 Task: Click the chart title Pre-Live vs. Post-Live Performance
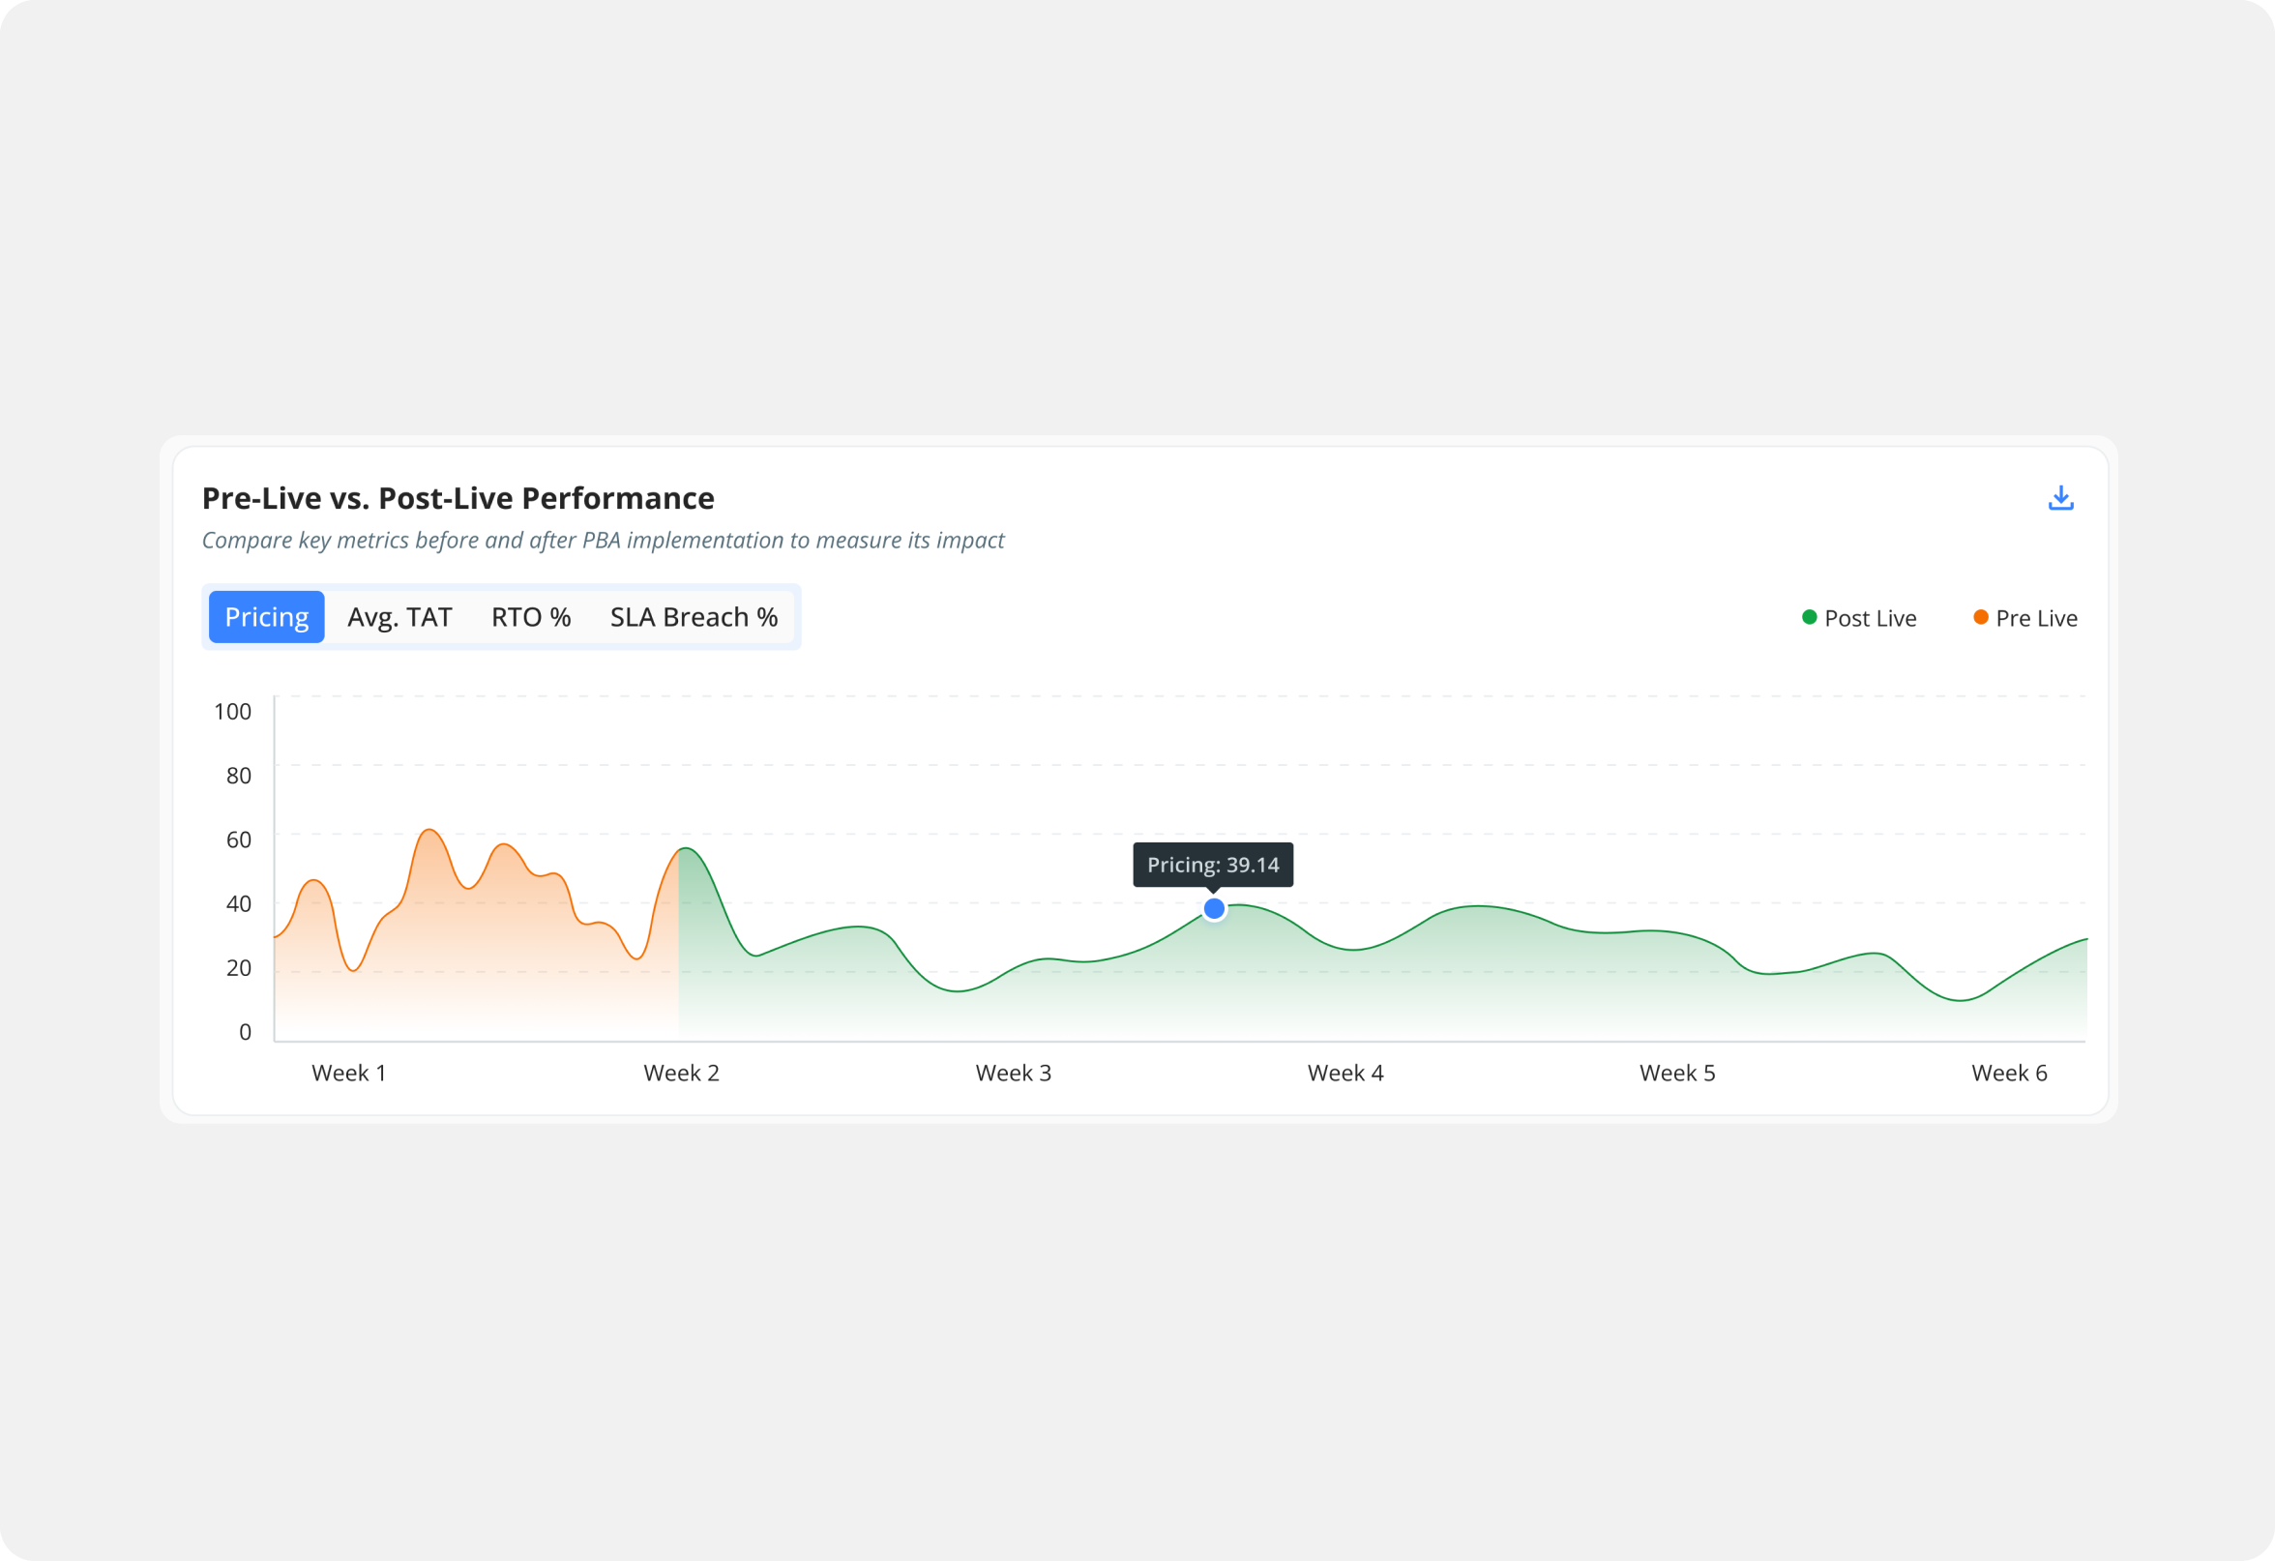tap(458, 498)
